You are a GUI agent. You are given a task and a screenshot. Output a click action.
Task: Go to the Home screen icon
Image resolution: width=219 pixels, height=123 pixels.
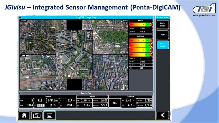pos(24,115)
